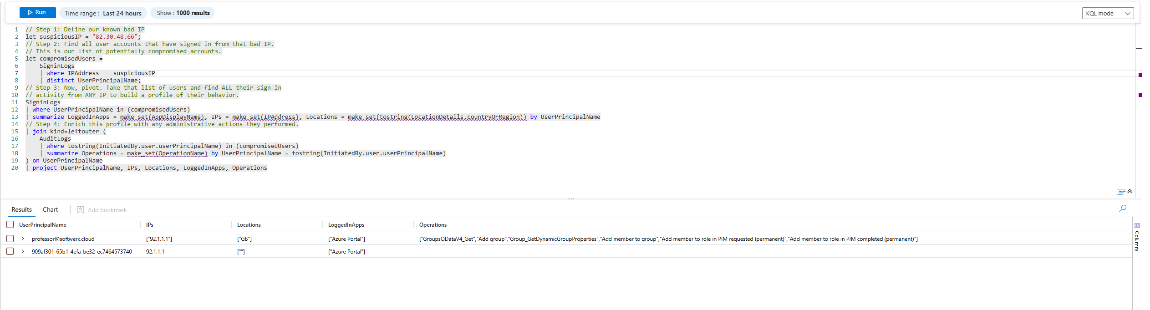Click the Add bookmark icon
This screenshot has height=310, width=1150.
(81, 210)
